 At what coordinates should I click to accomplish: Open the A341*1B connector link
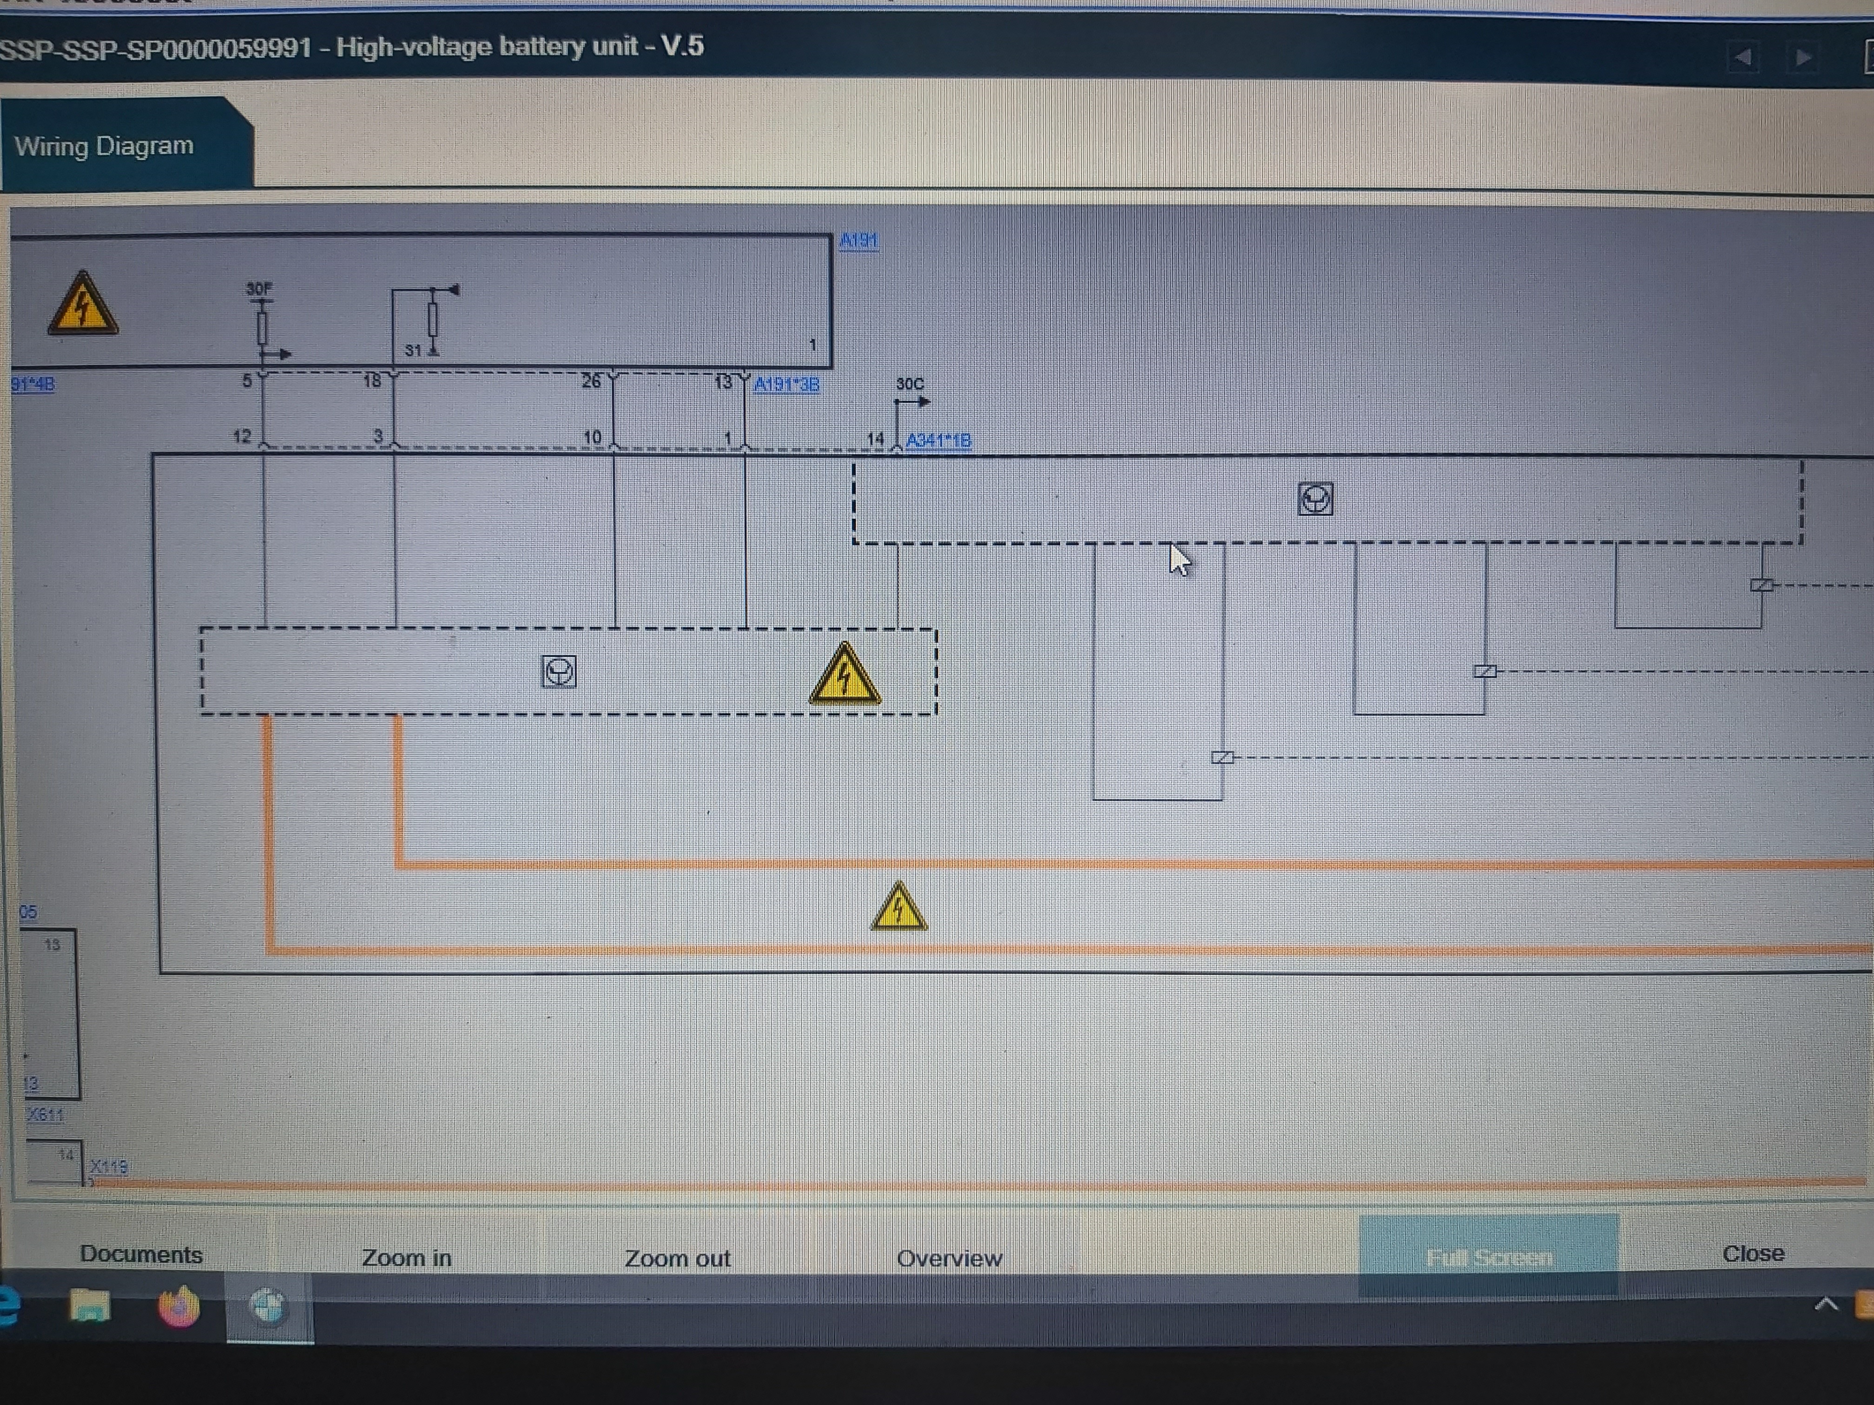938,440
